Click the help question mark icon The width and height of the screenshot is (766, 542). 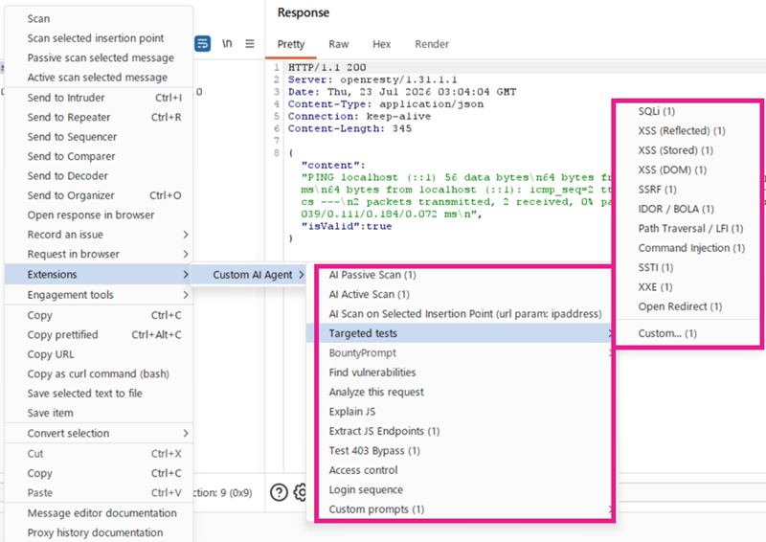(x=279, y=492)
